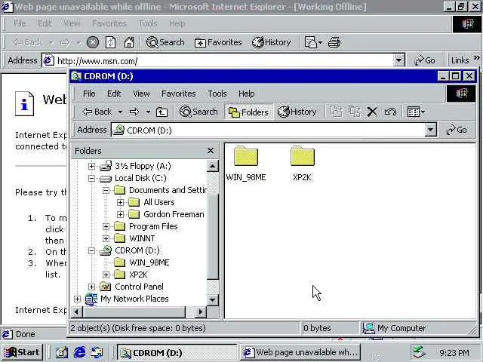Click Refresh icon in Internet Explorer toolbar
Viewport: 483px width, 362px height.
pos(111,42)
